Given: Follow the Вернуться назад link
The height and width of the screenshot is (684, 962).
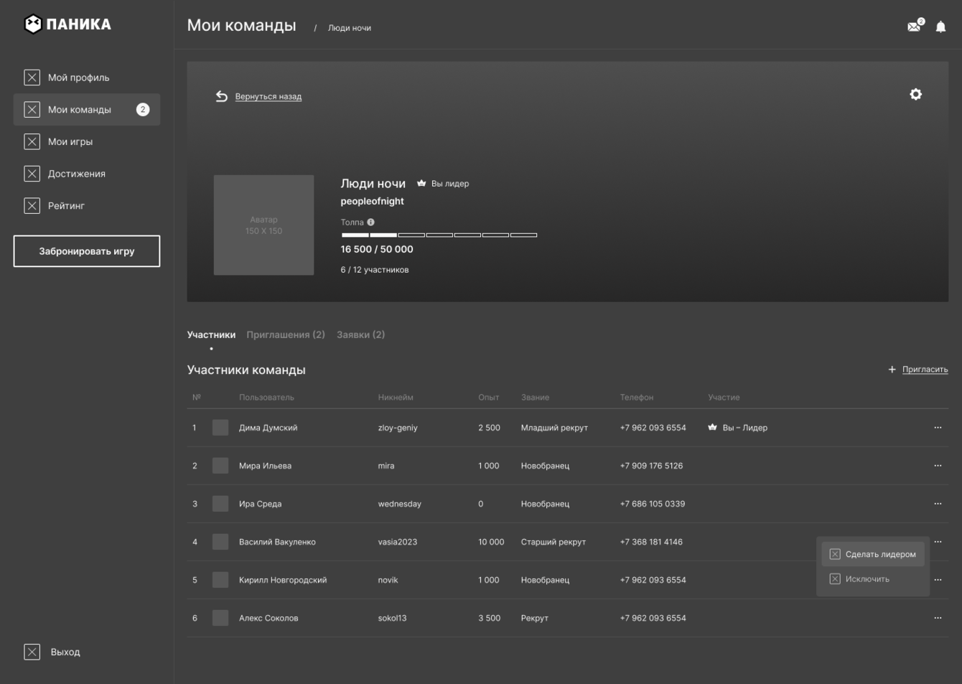Looking at the screenshot, I should (x=268, y=97).
